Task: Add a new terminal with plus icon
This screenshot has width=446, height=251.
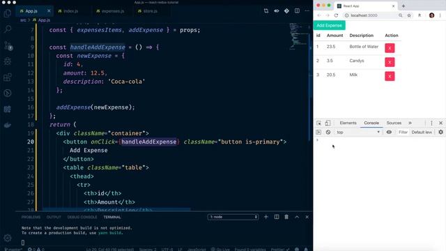Action: (266, 217)
